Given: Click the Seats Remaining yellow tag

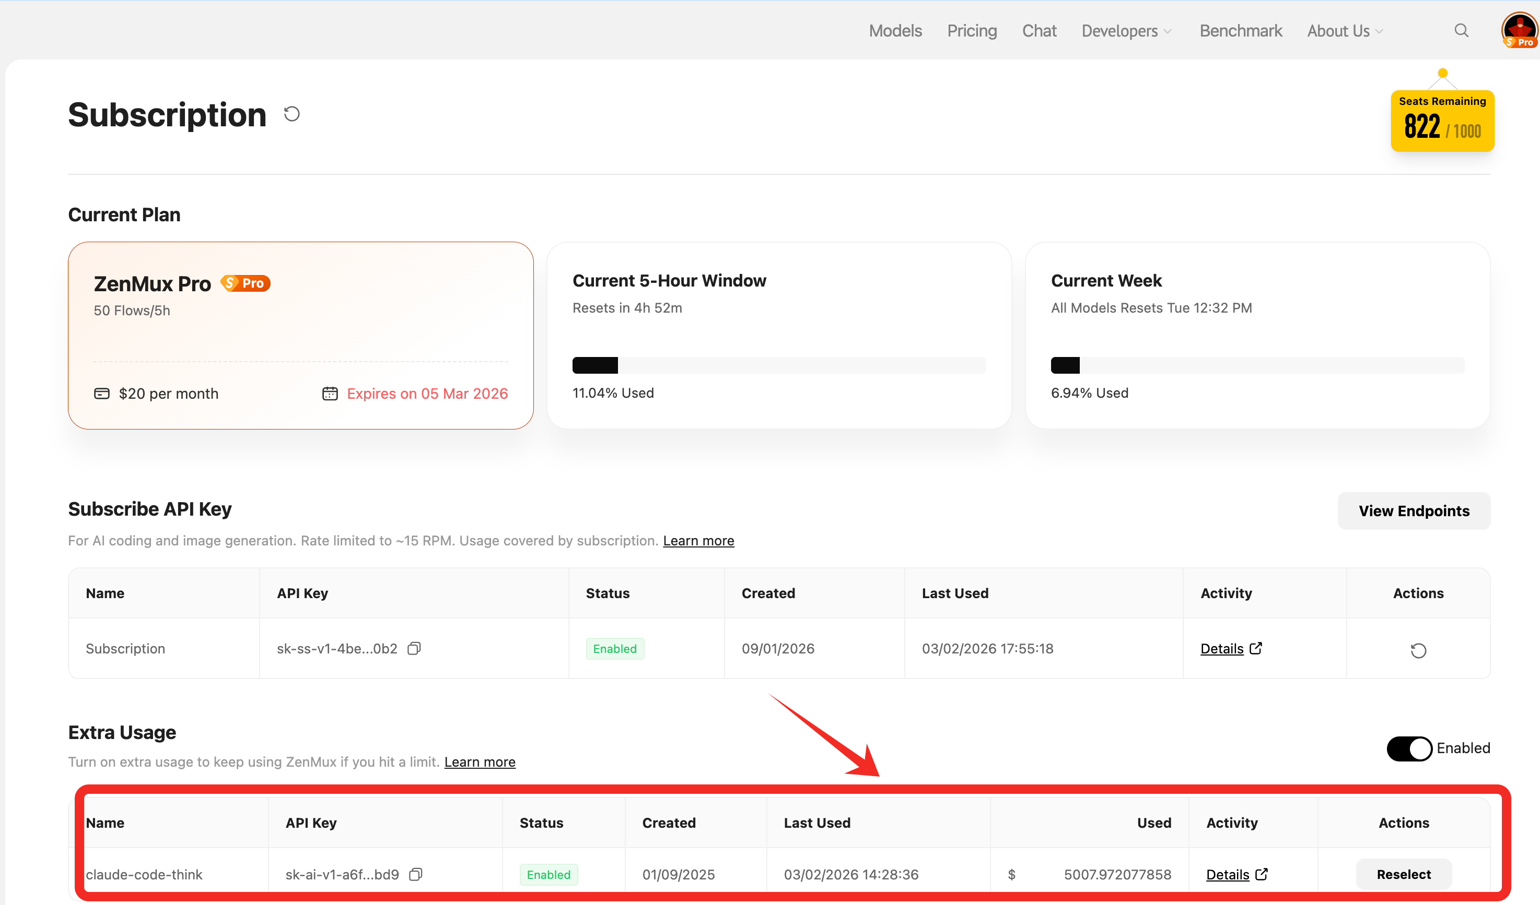Looking at the screenshot, I should tap(1442, 120).
